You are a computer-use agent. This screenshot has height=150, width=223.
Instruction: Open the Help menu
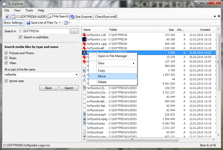coord(41,10)
